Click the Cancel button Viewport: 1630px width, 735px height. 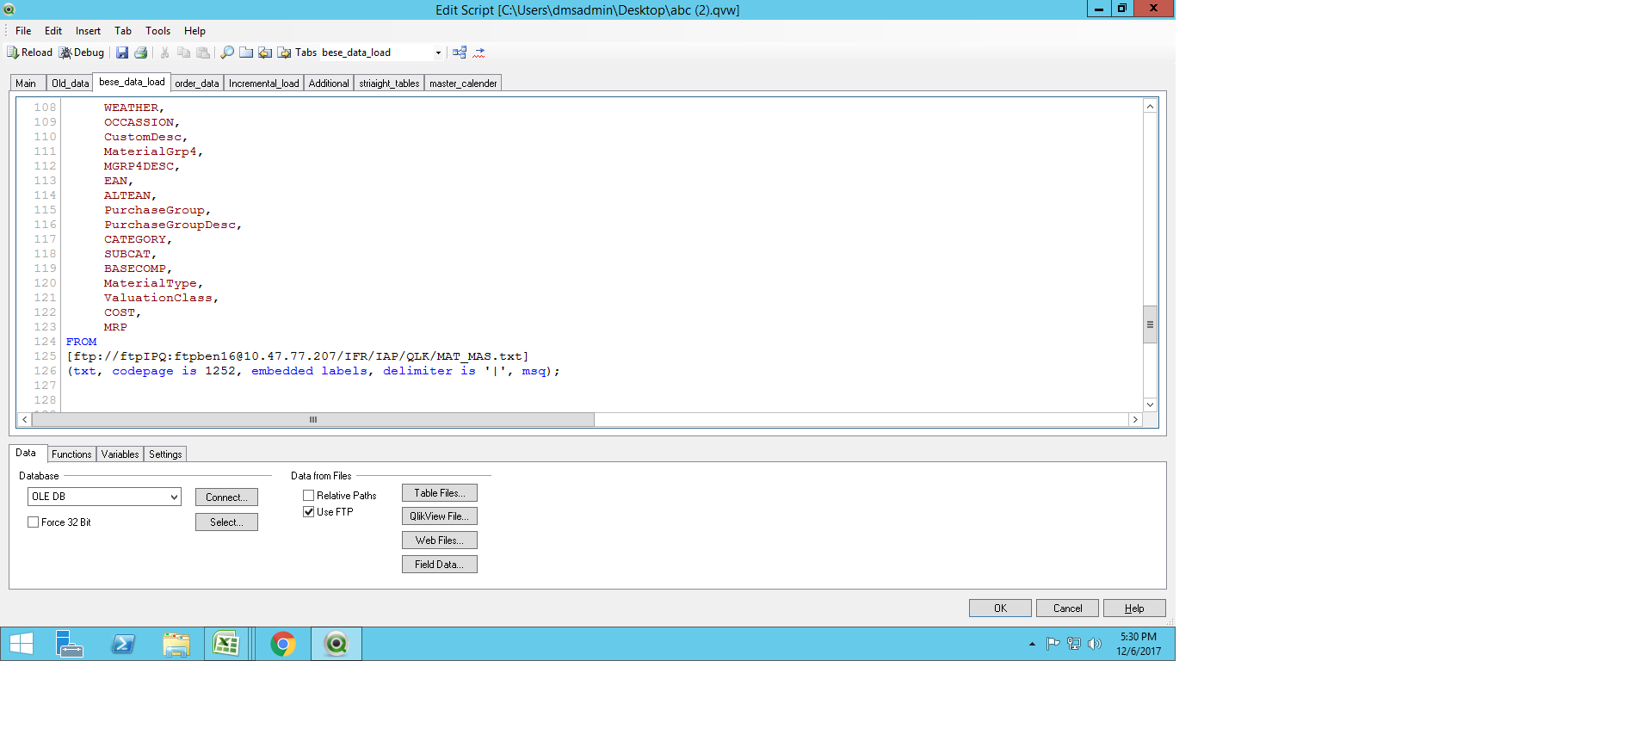1067,608
